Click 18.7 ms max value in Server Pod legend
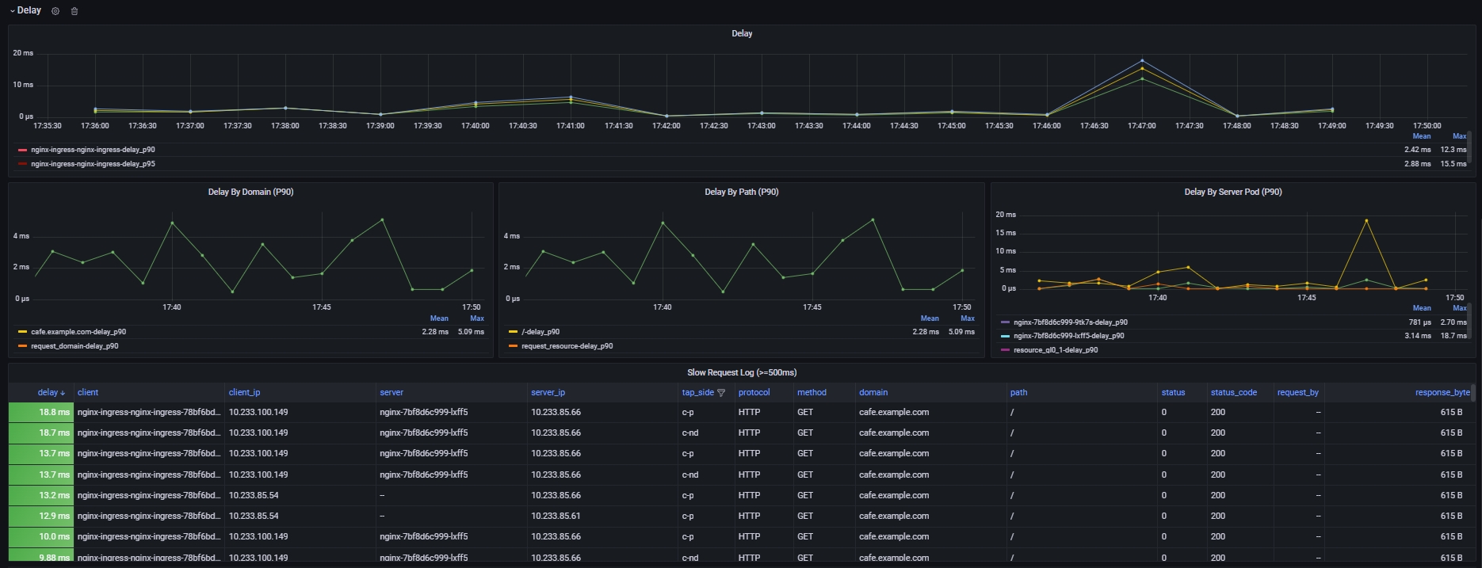Image resolution: width=1482 pixels, height=568 pixels. click(1453, 336)
